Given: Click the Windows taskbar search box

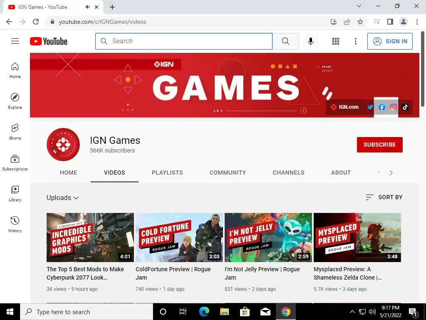Looking at the screenshot, I should pyautogui.click(x=87, y=312).
